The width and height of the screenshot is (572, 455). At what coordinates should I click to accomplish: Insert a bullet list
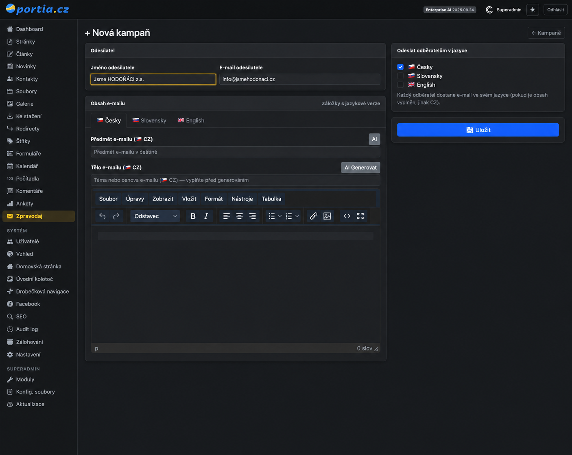[271, 216]
